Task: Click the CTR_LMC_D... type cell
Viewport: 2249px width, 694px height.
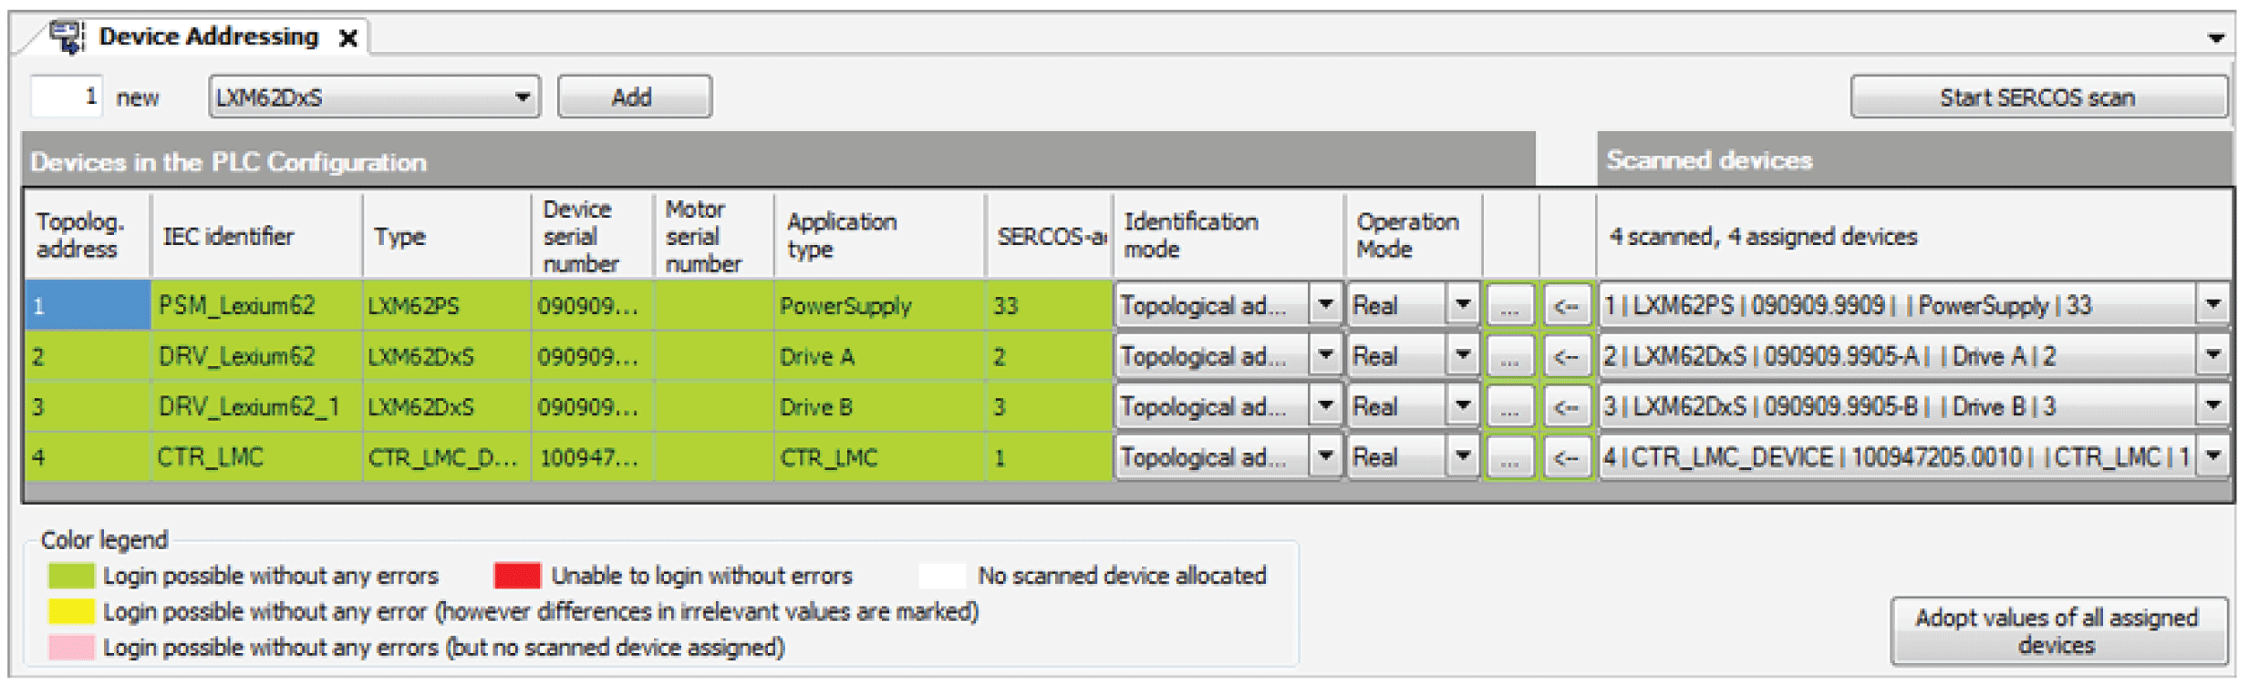Action: pos(447,456)
